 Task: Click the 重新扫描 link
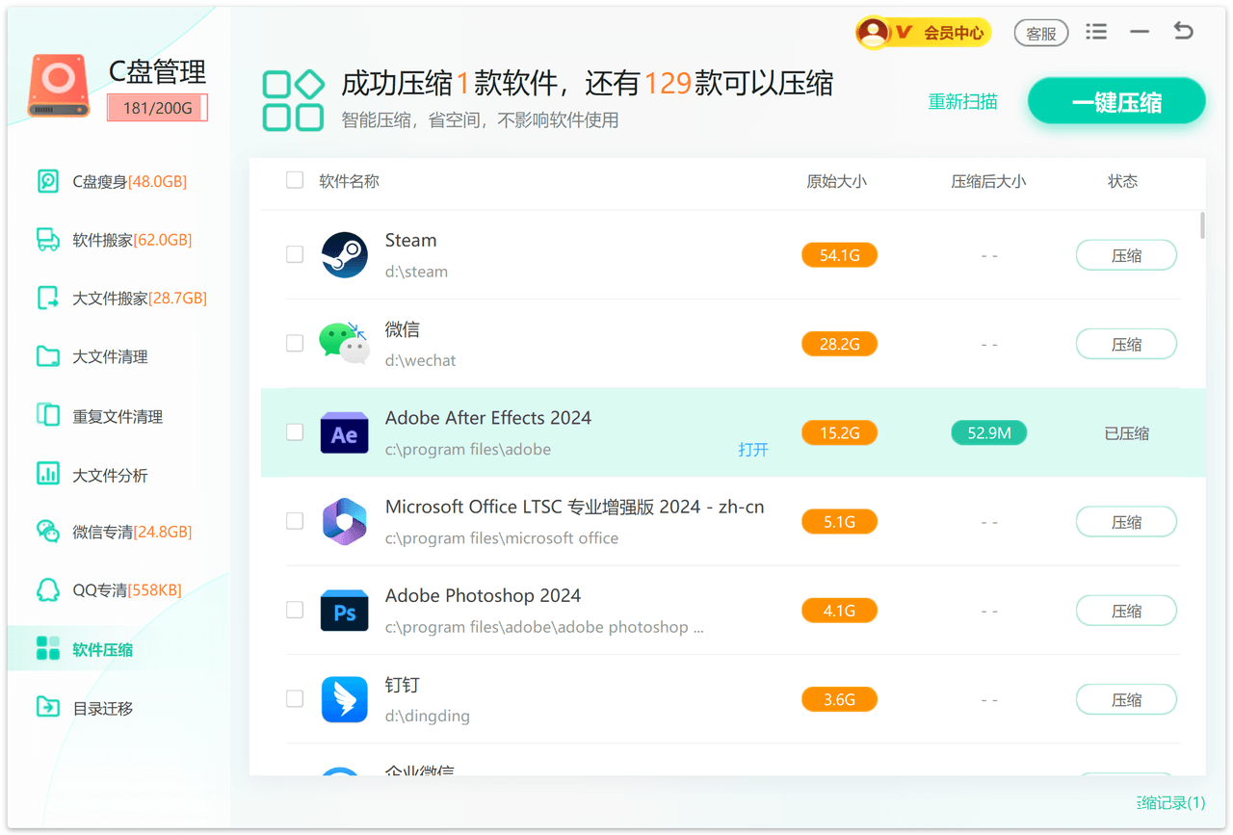tap(962, 102)
